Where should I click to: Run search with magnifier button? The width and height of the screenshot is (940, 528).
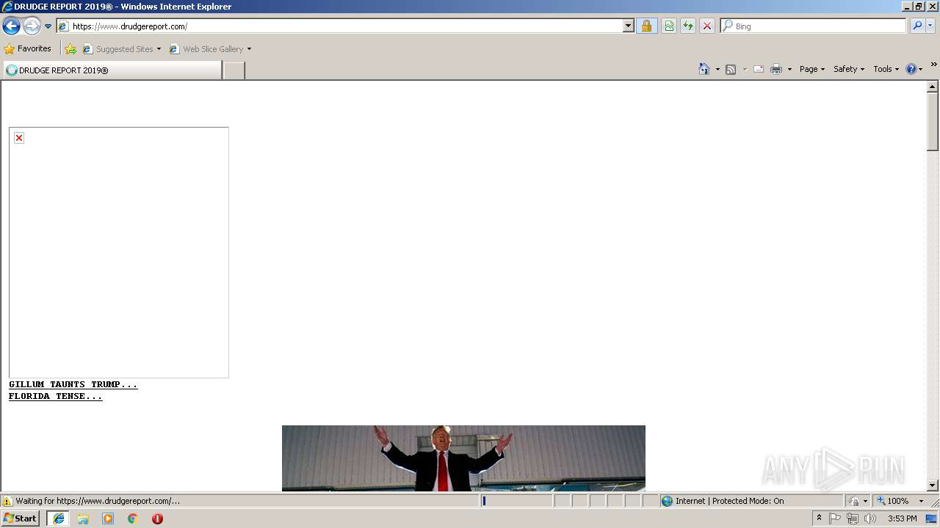coord(917,26)
